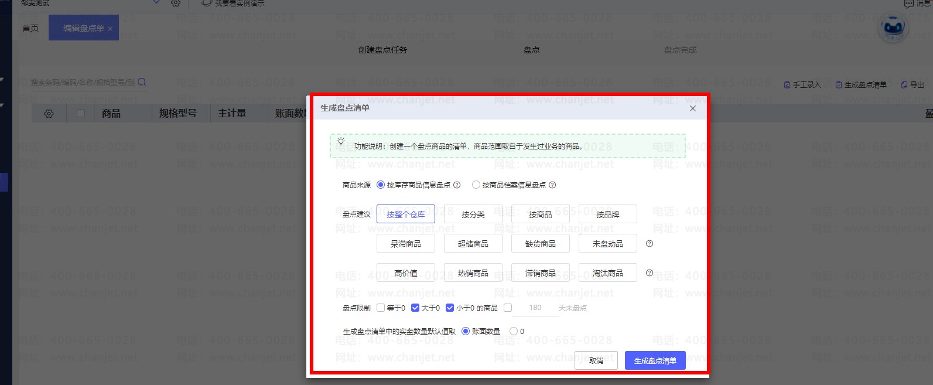
Task: Click the 取消 button
Action: click(596, 360)
